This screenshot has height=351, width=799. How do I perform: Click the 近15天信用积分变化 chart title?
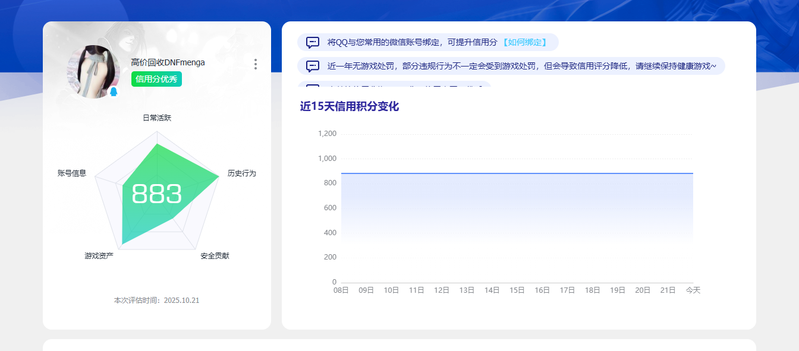(350, 106)
